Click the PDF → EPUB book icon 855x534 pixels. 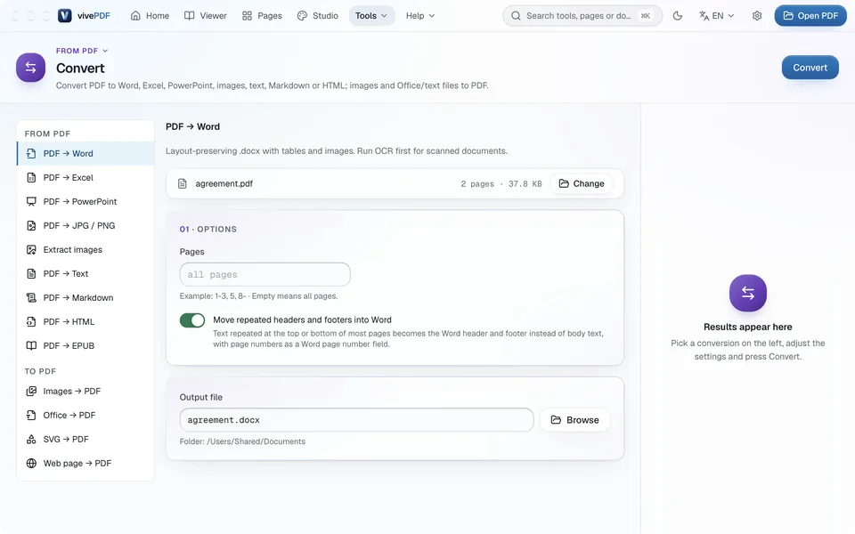click(x=32, y=345)
